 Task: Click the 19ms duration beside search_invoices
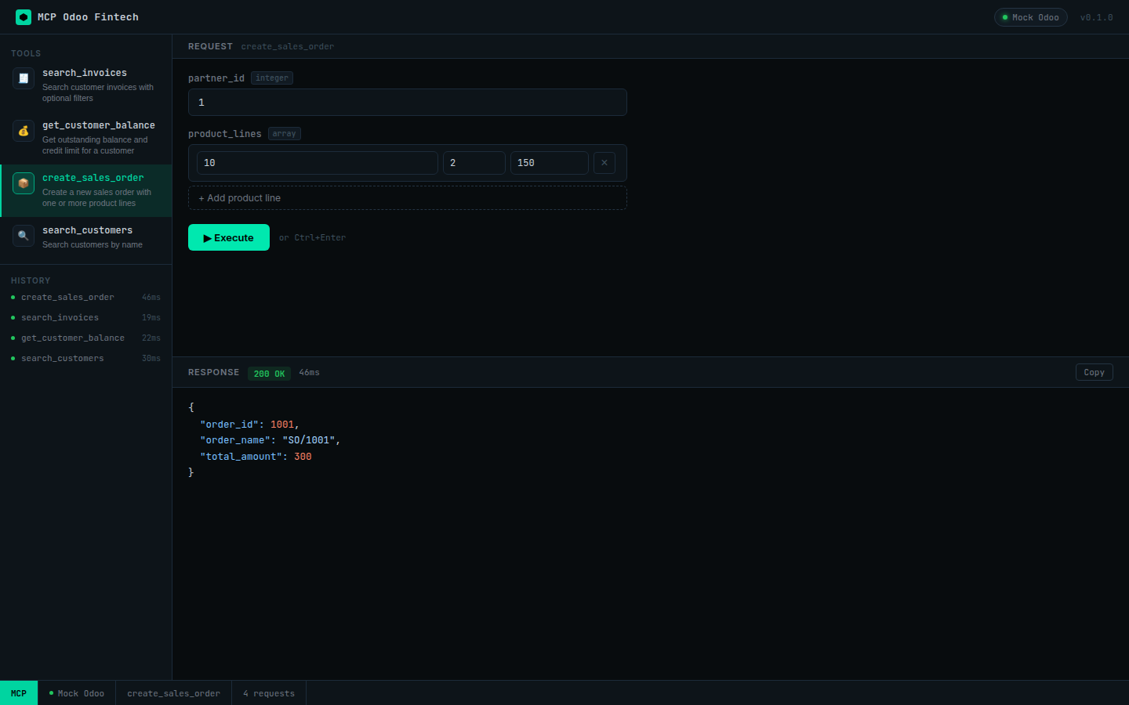click(x=151, y=318)
